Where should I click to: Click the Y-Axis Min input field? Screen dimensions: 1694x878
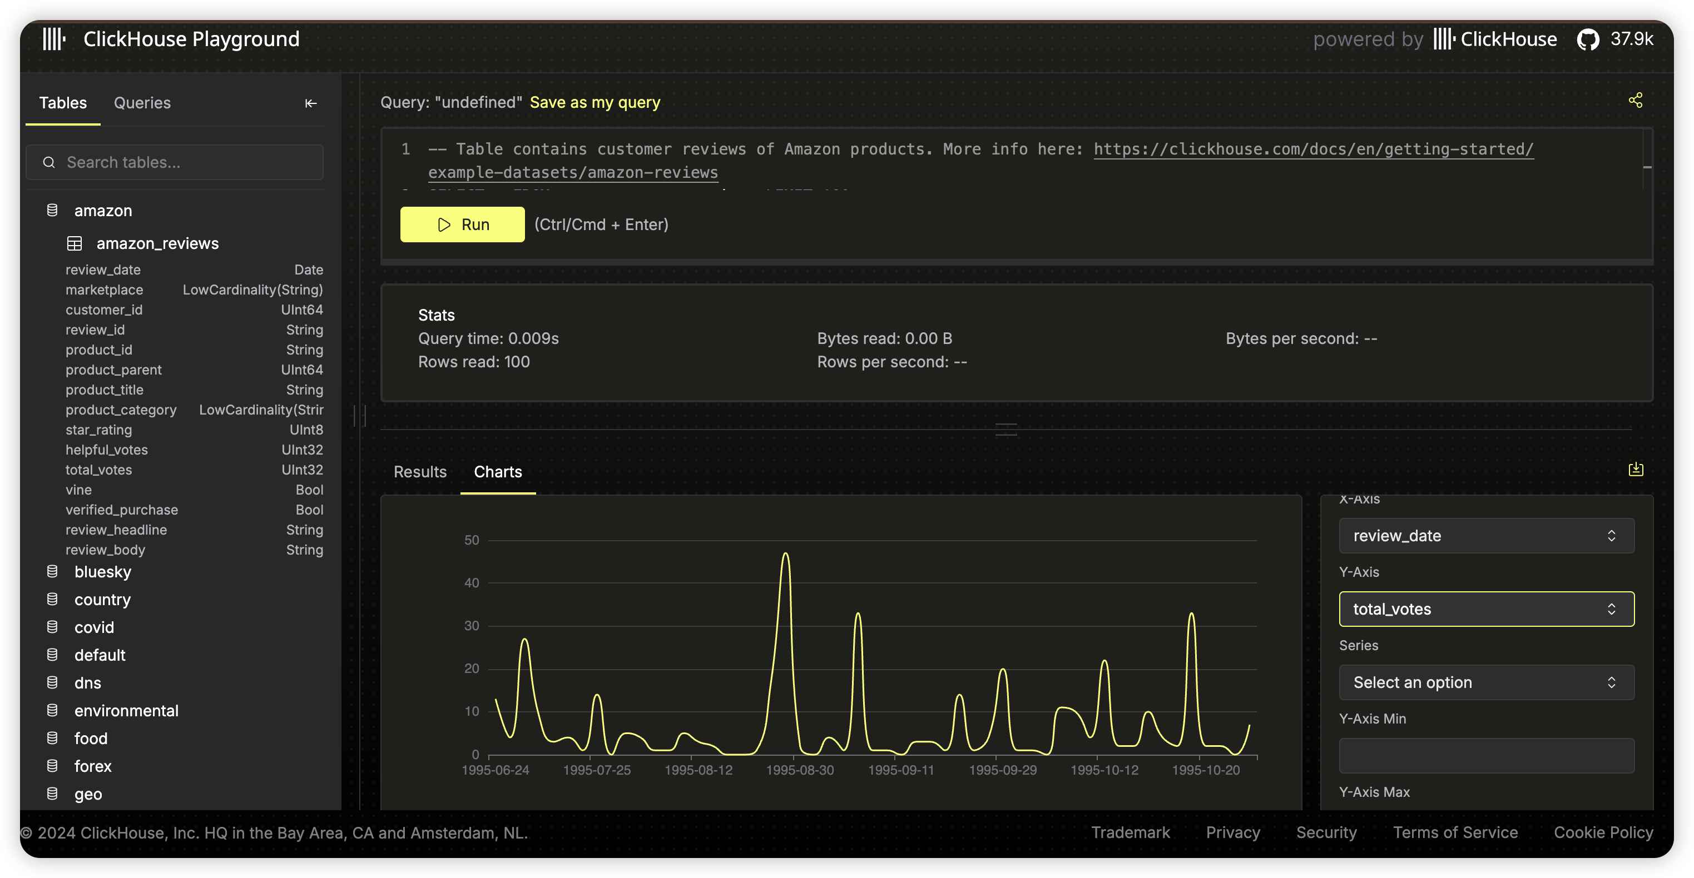(x=1486, y=756)
